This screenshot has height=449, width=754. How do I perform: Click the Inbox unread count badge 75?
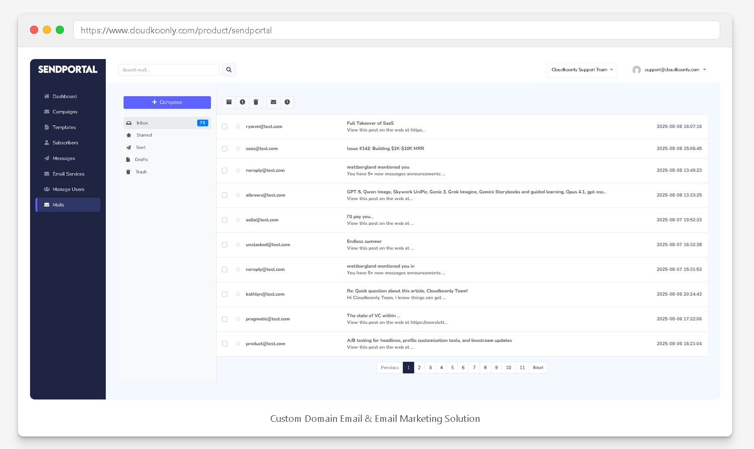pos(203,123)
